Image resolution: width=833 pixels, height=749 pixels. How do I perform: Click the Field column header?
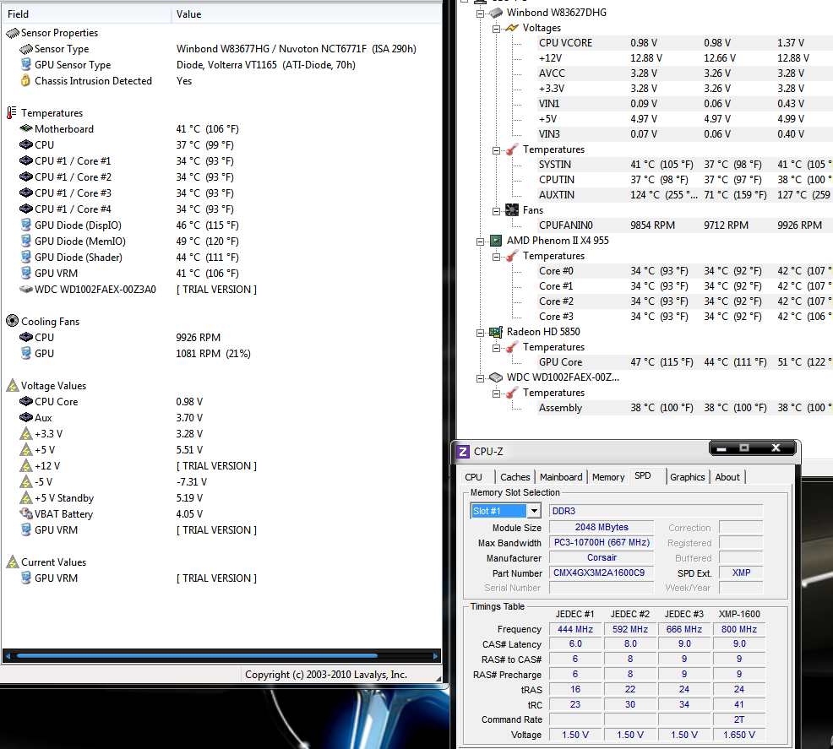pyautogui.click(x=85, y=14)
